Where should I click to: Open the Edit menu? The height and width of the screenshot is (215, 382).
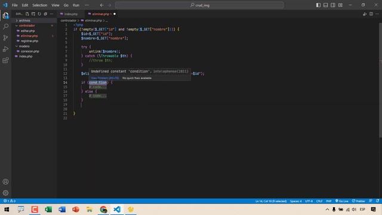[25, 5]
